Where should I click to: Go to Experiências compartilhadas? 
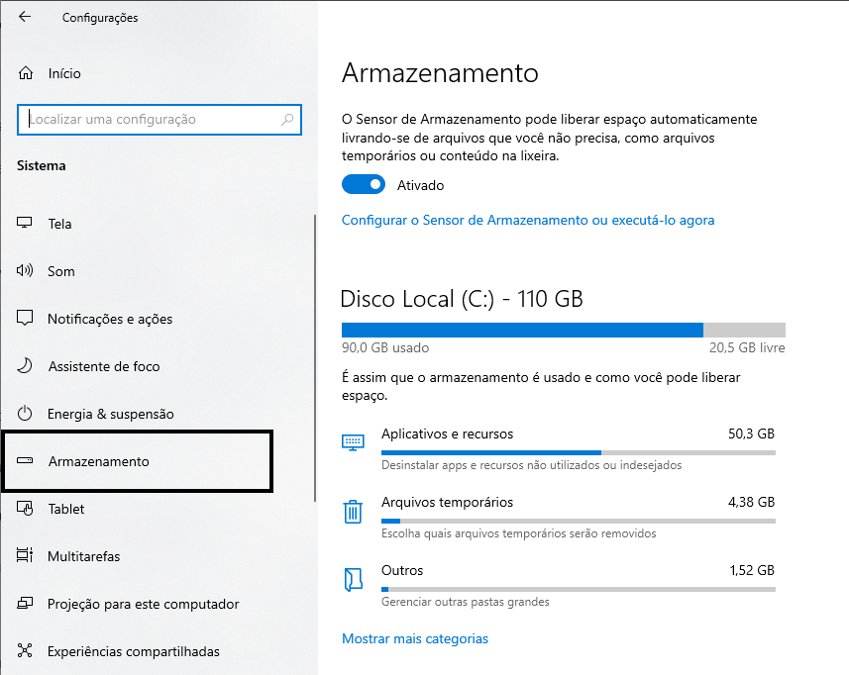134,651
